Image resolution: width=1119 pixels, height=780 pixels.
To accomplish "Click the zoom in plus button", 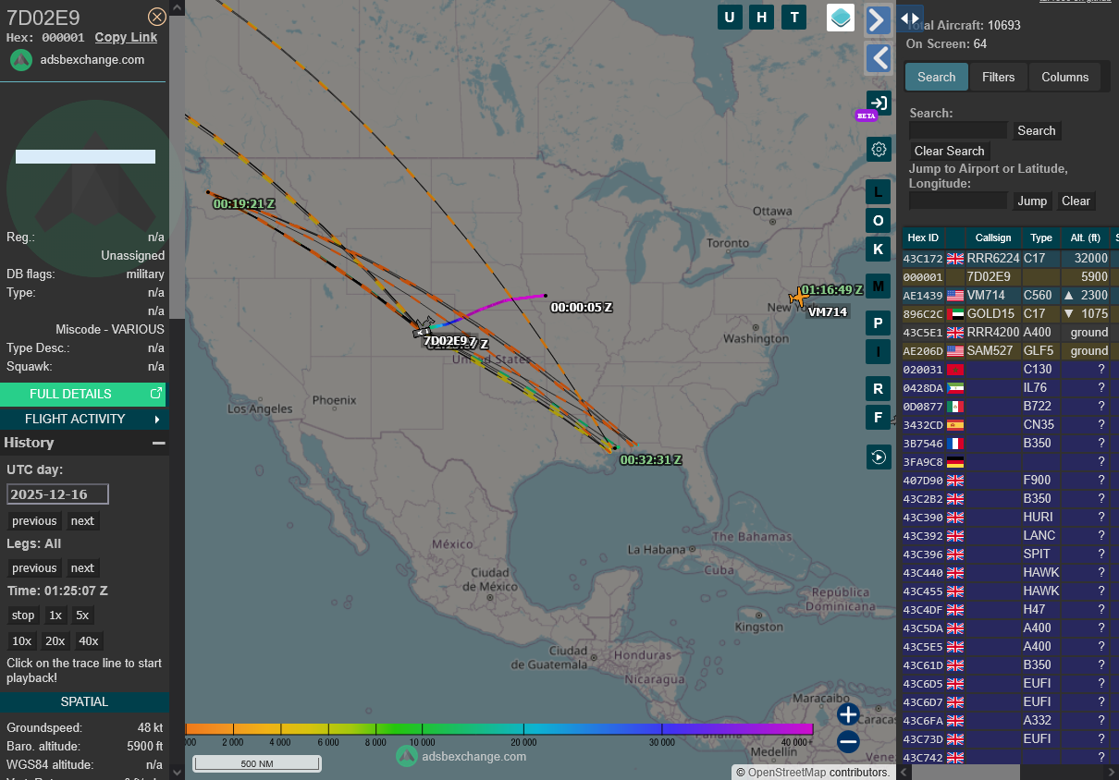I will pos(848,713).
